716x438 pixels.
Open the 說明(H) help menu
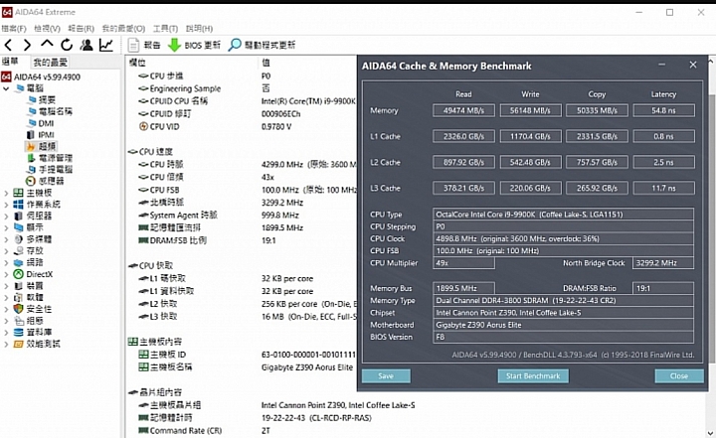click(x=200, y=28)
